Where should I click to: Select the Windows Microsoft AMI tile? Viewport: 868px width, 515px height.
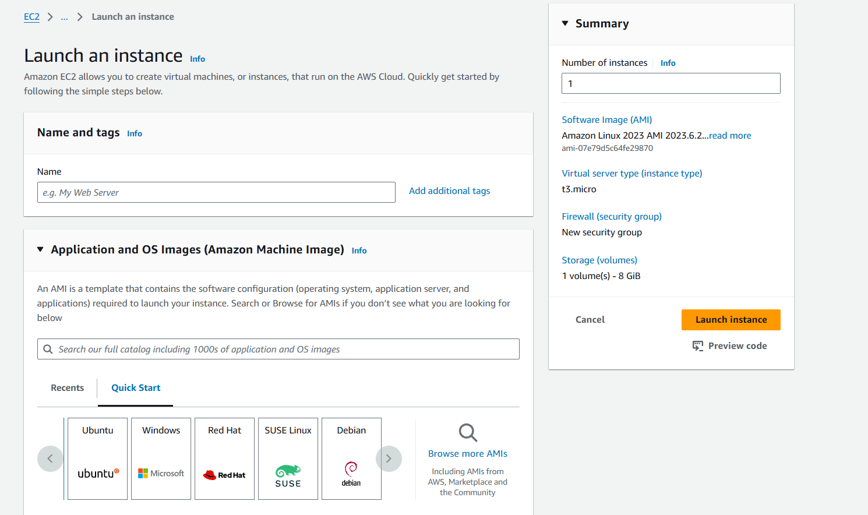161,458
